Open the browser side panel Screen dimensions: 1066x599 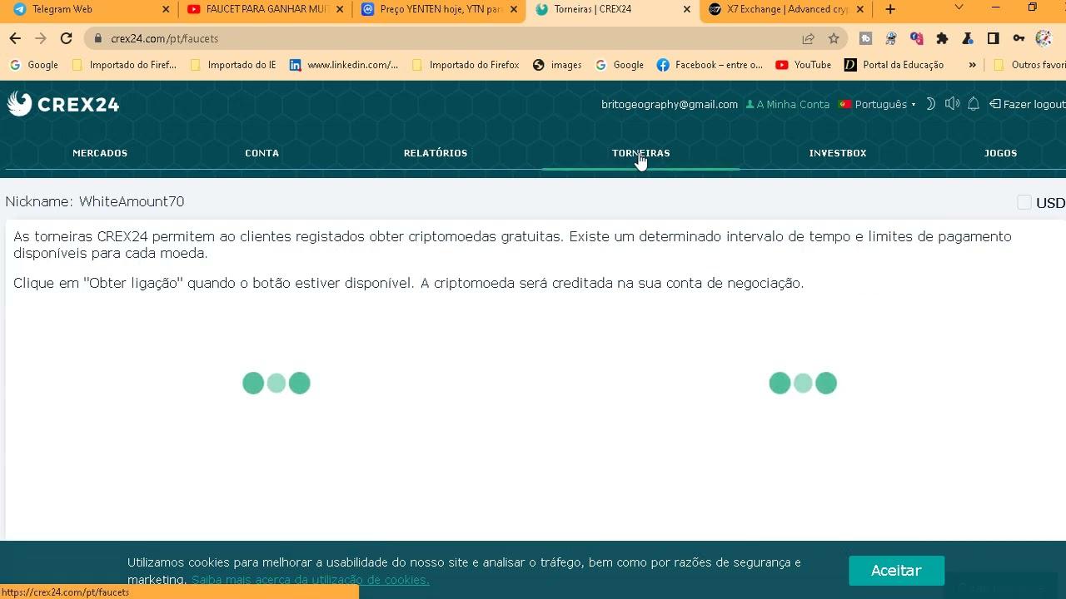[993, 38]
